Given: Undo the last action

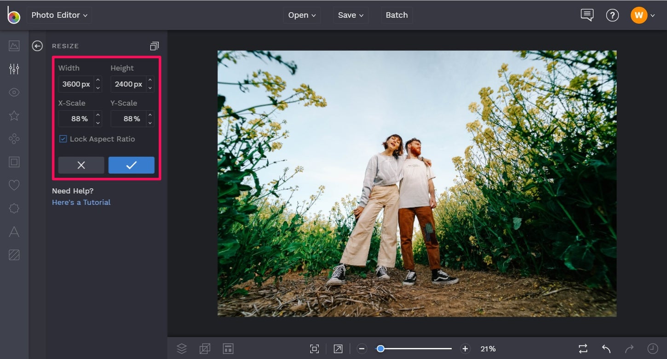Looking at the screenshot, I should [x=606, y=348].
